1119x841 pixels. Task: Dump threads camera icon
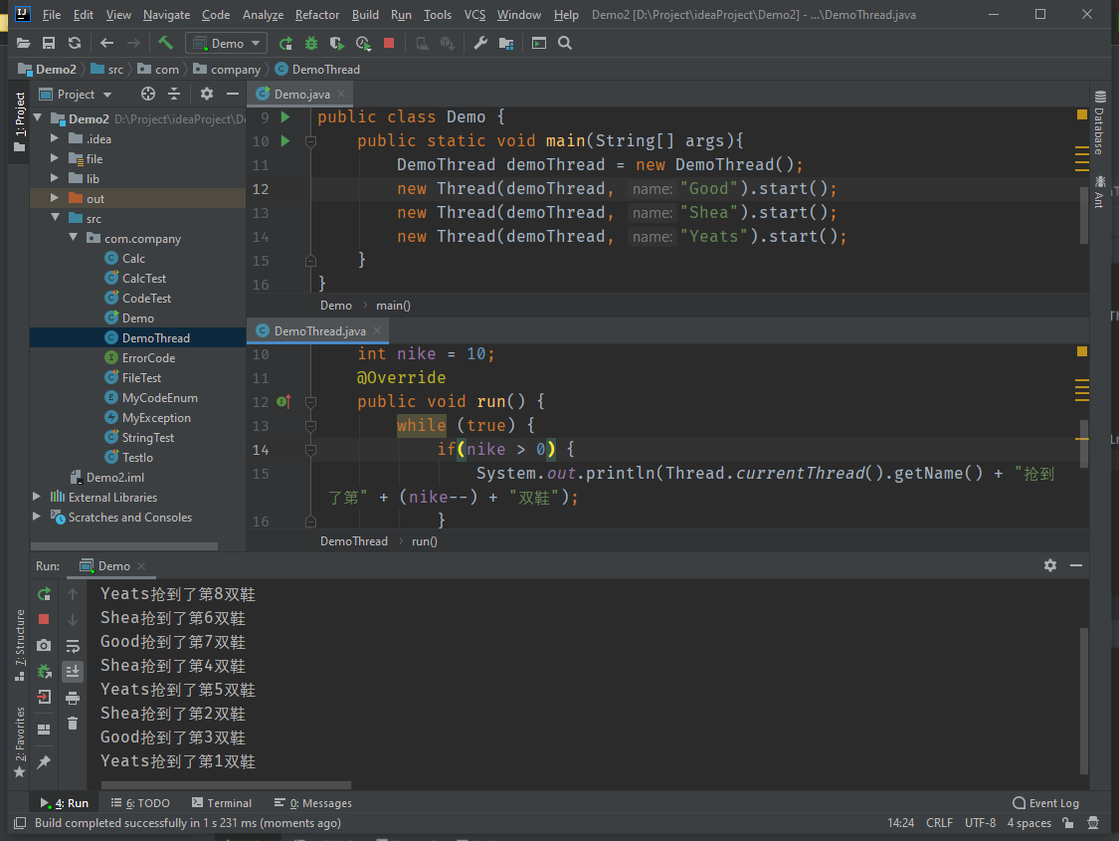tap(44, 645)
